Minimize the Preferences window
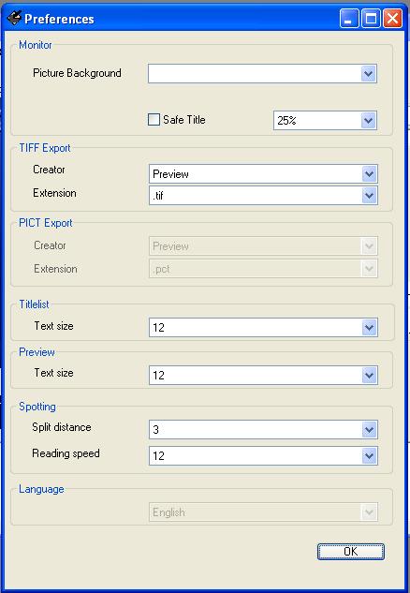 coord(349,19)
